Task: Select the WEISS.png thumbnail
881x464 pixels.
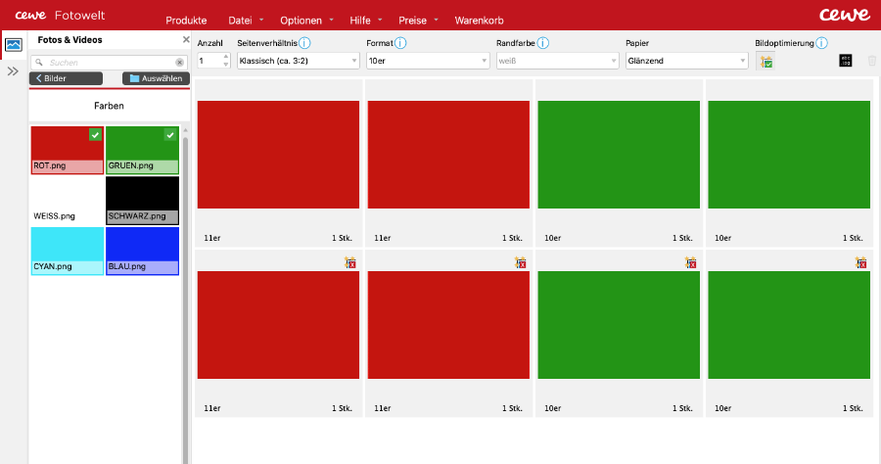Action: (67, 201)
